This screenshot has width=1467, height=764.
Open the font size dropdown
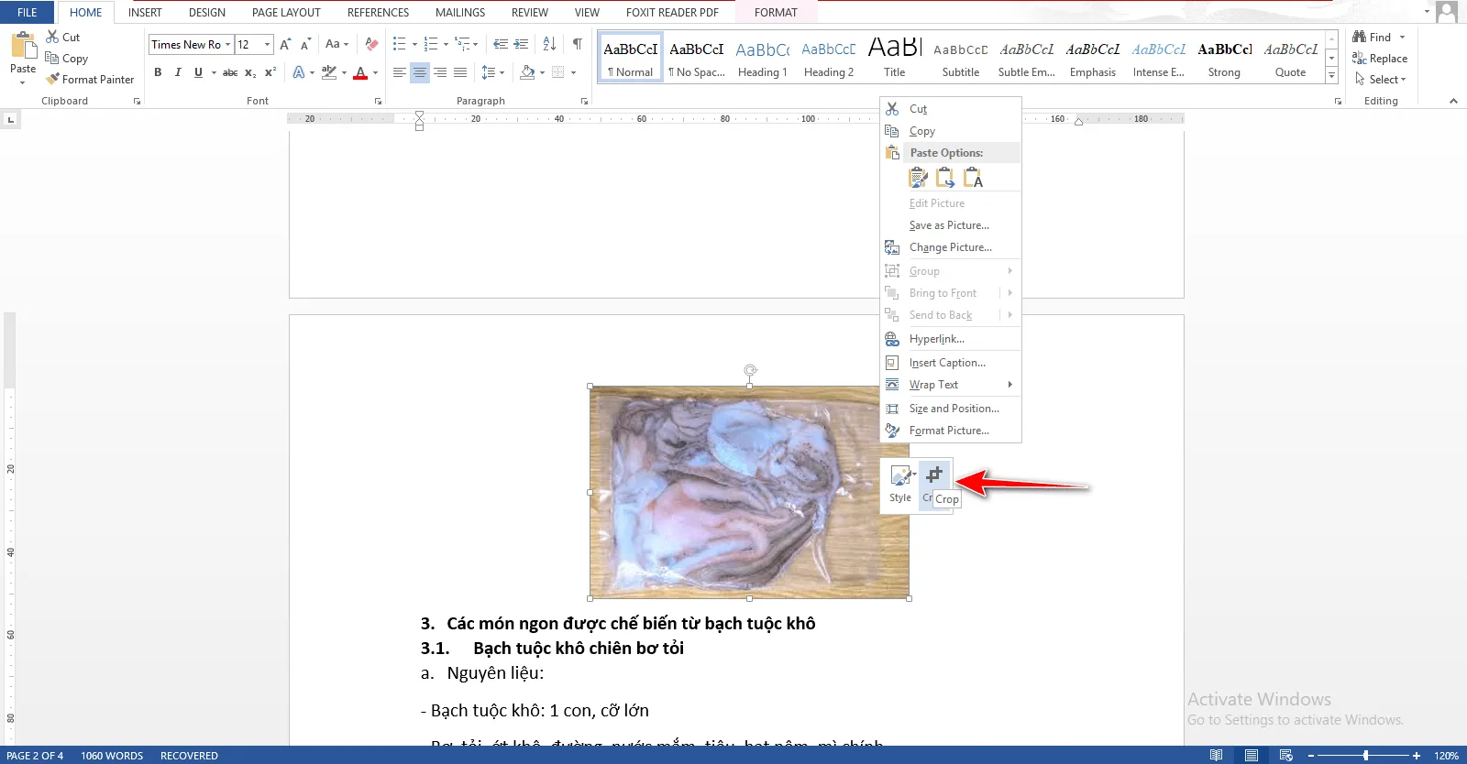(x=267, y=44)
